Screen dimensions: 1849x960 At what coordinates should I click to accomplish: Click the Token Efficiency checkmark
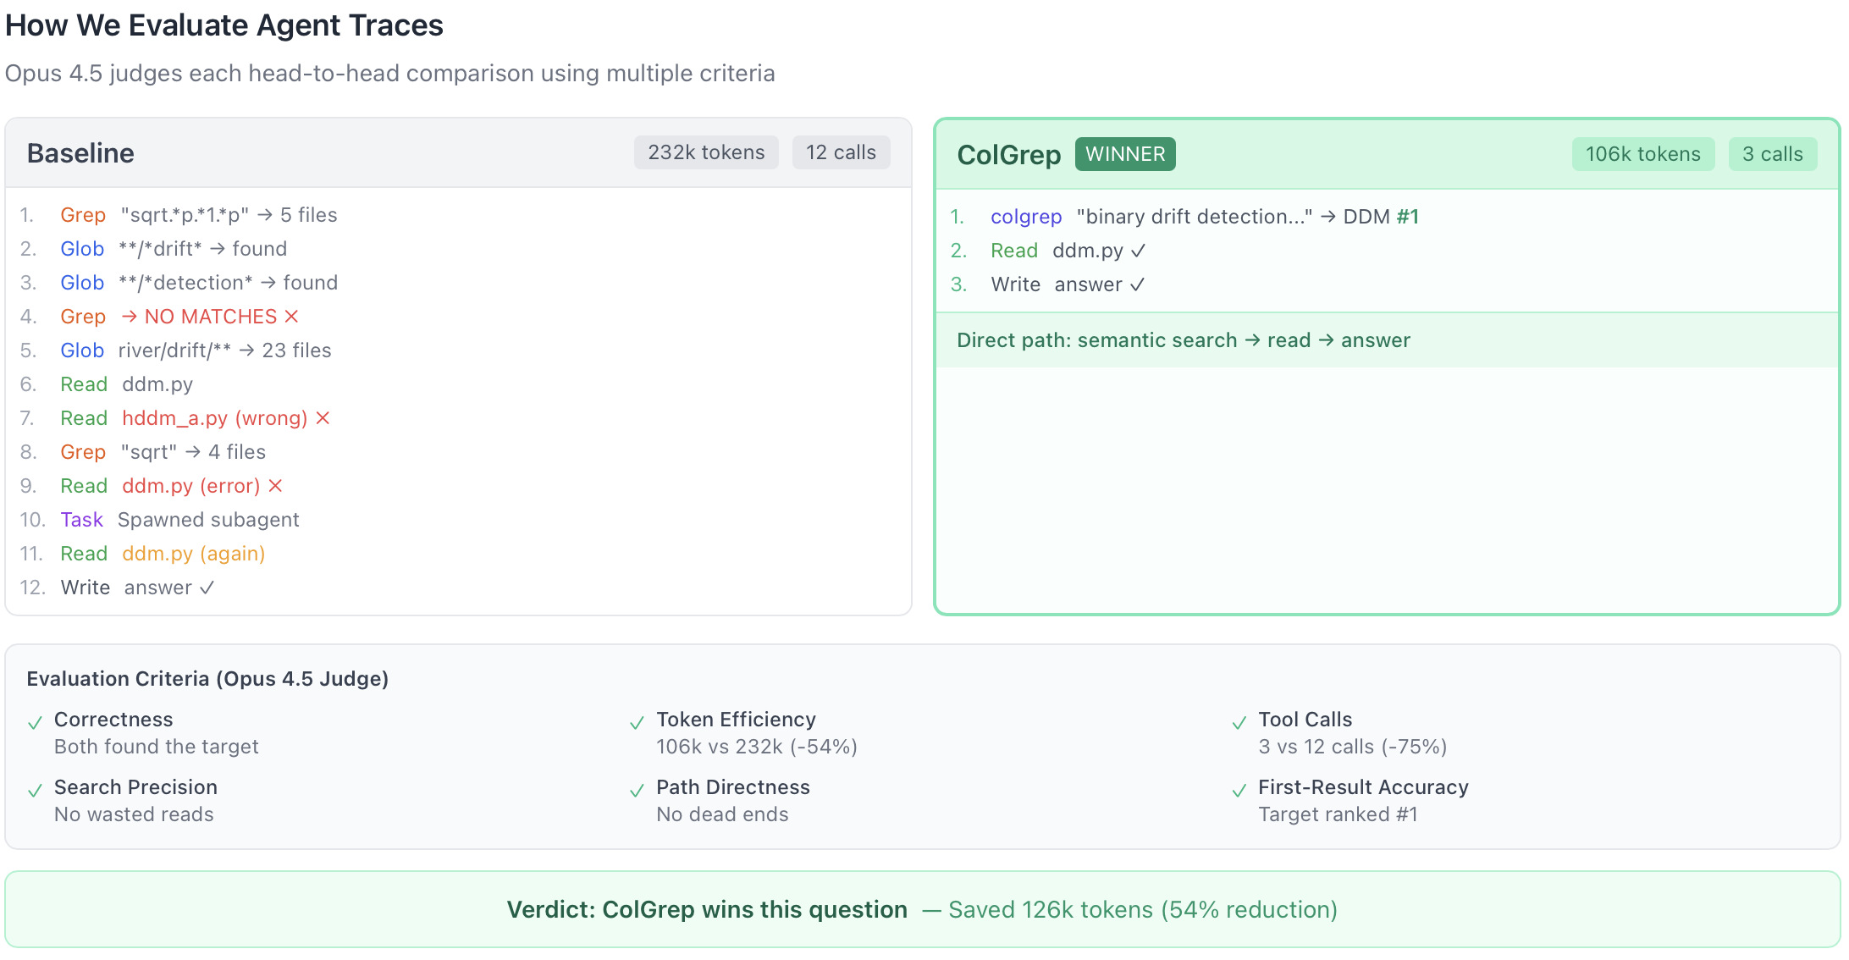tap(637, 723)
